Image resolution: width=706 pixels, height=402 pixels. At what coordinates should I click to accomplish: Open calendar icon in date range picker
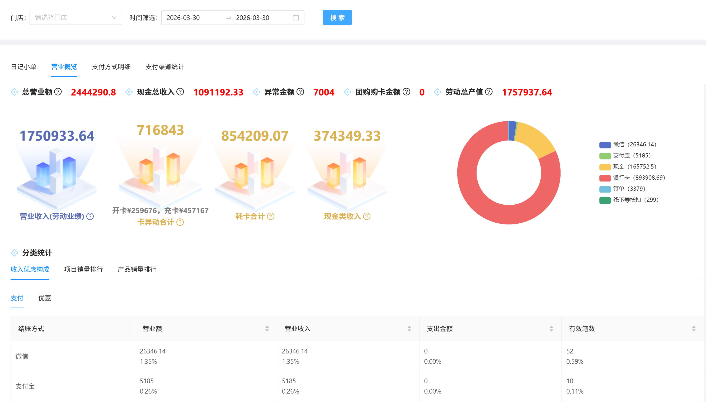click(296, 18)
